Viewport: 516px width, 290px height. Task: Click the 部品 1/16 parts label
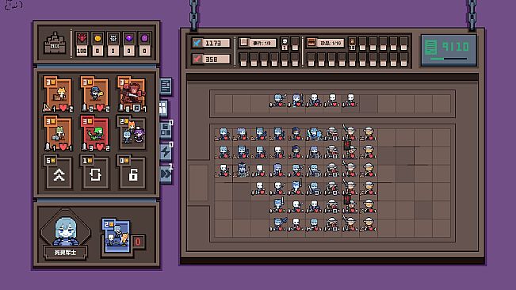[330, 43]
